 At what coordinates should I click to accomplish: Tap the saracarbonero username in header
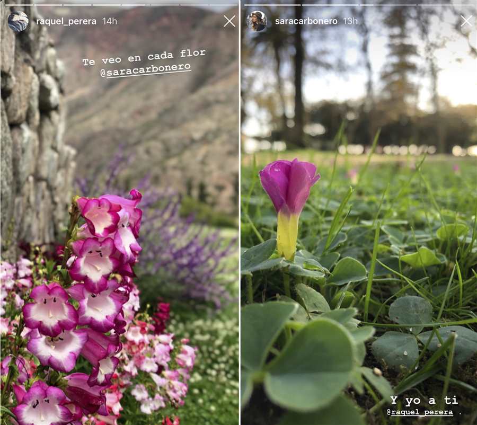tap(306, 21)
